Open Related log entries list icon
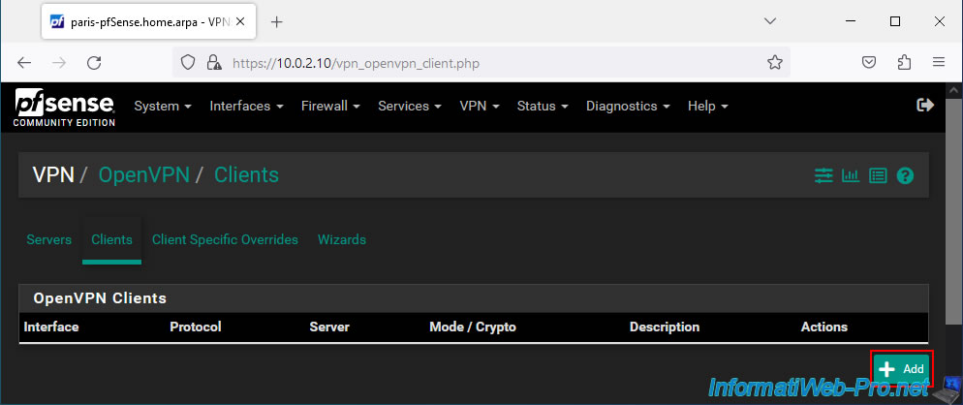This screenshot has width=963, height=405. pyautogui.click(x=878, y=175)
